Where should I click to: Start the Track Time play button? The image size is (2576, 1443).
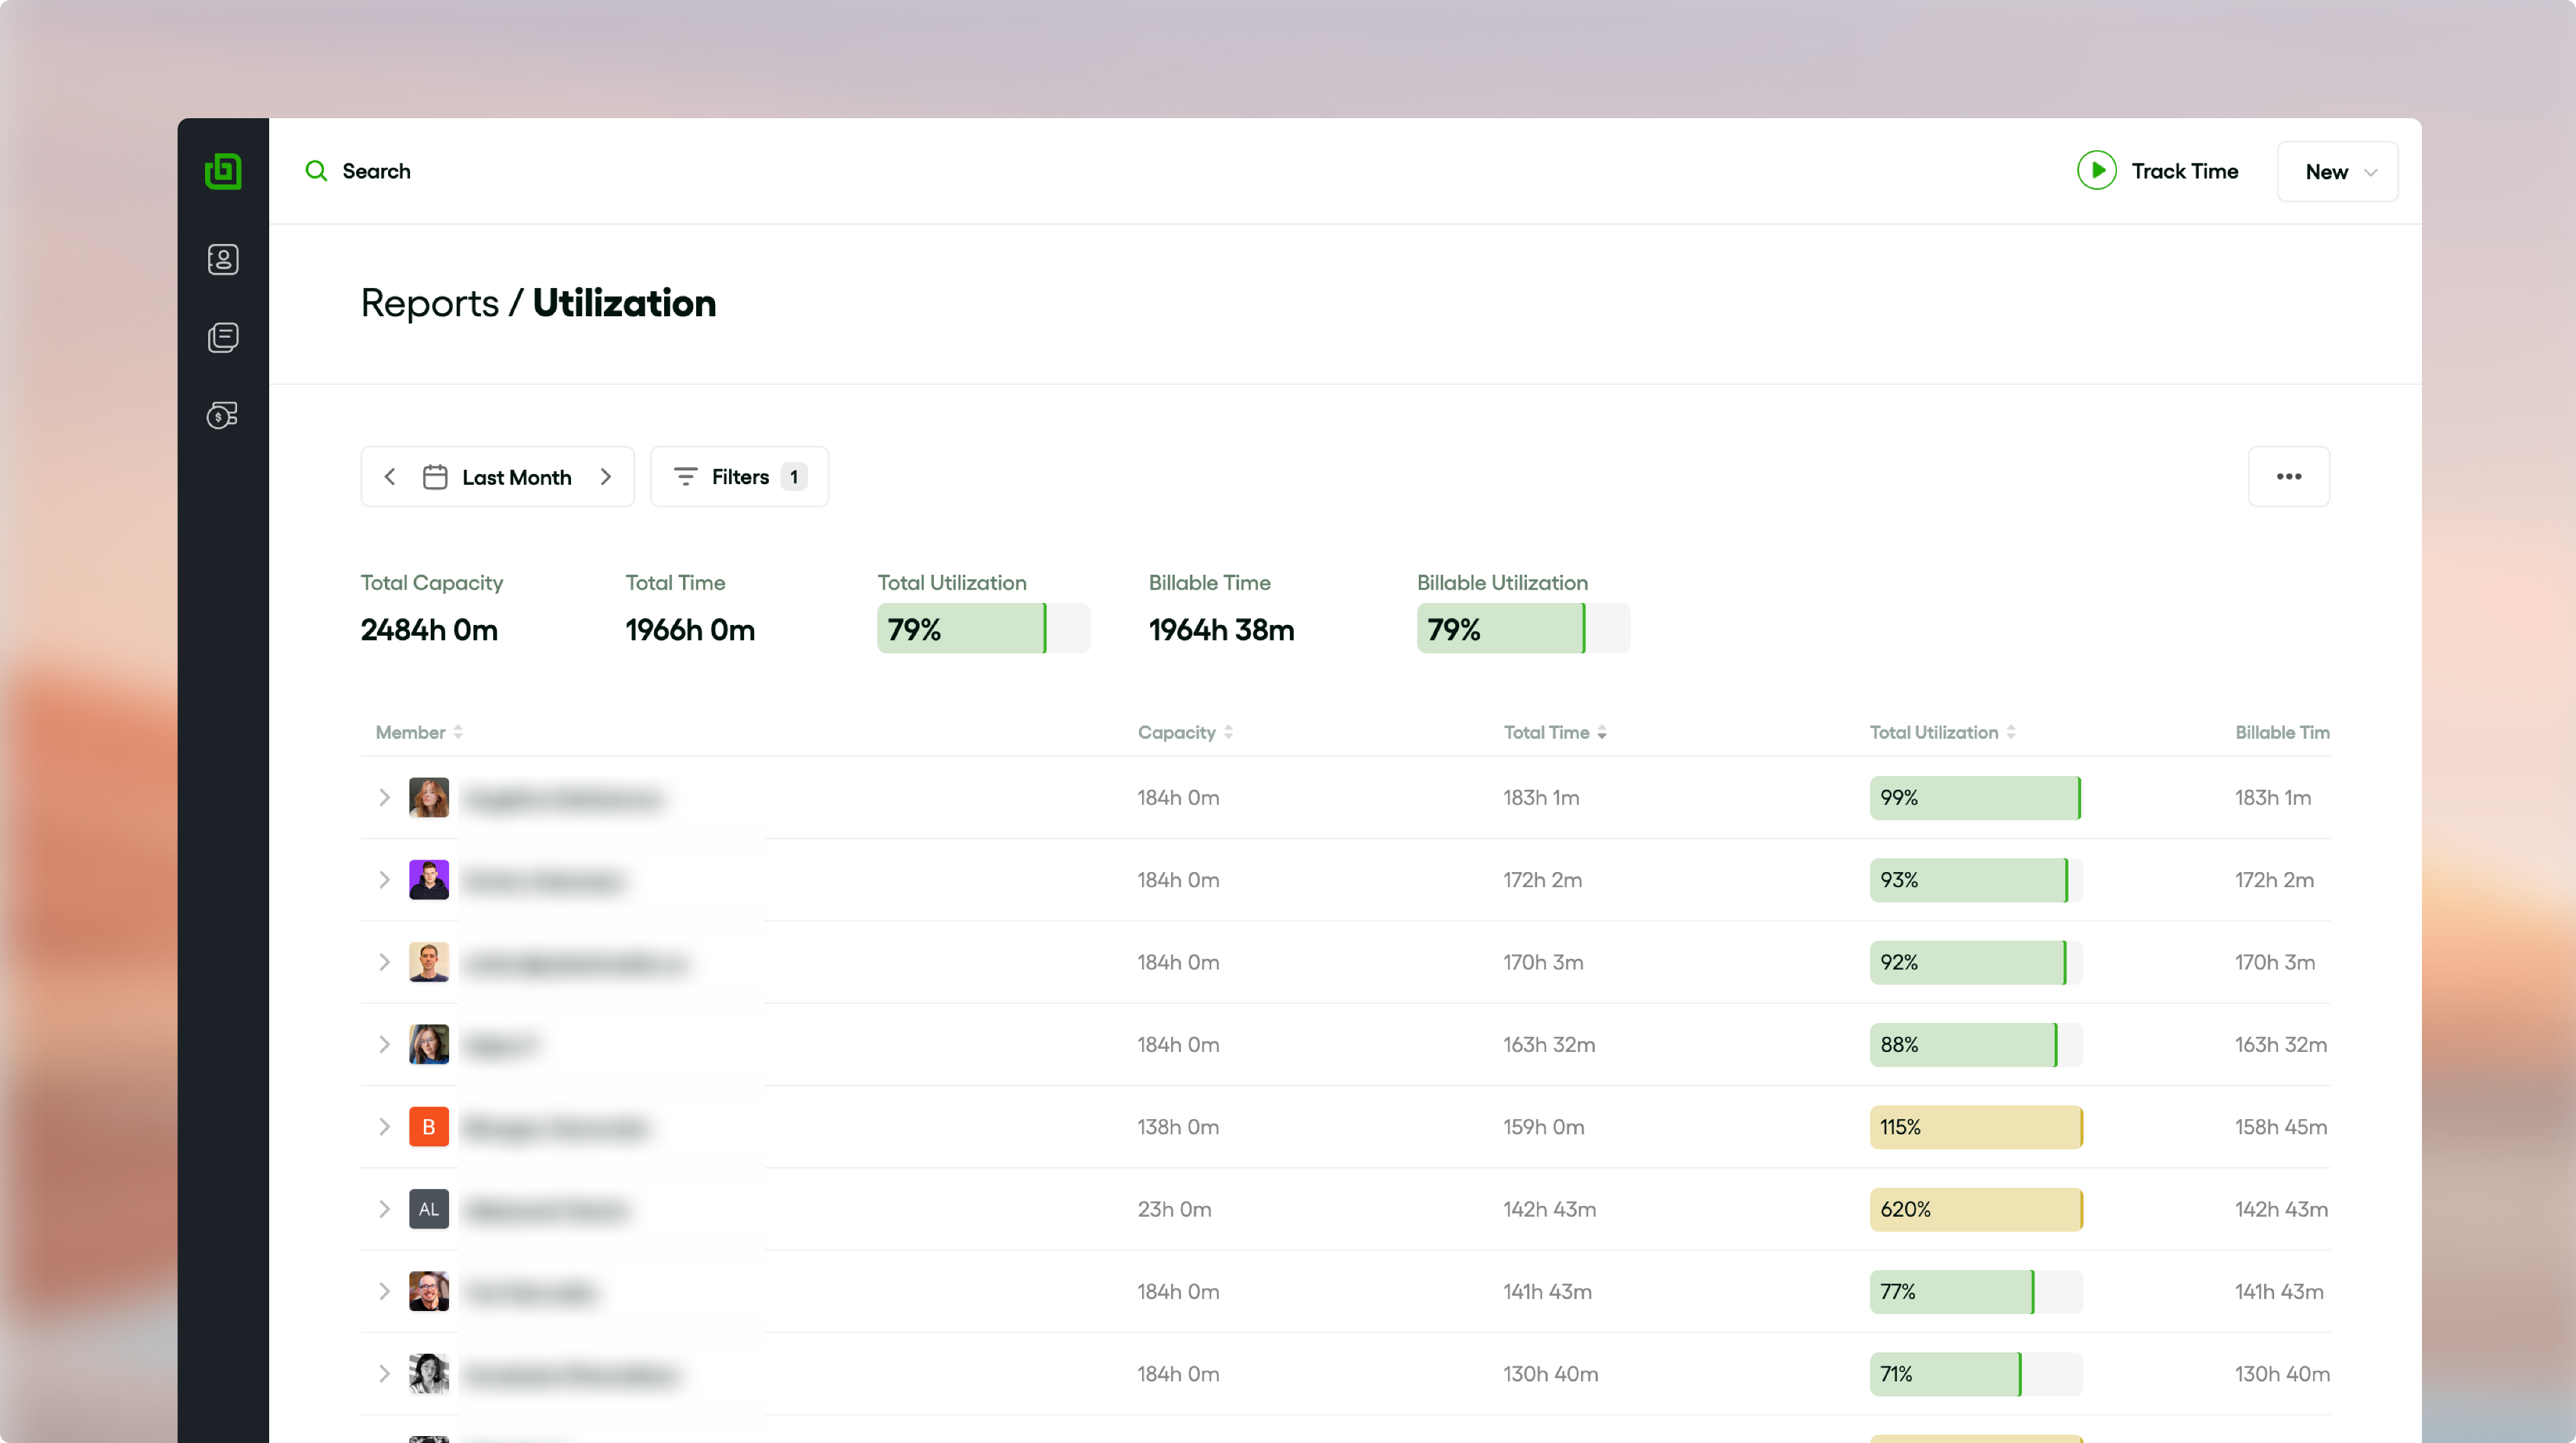coord(2096,171)
